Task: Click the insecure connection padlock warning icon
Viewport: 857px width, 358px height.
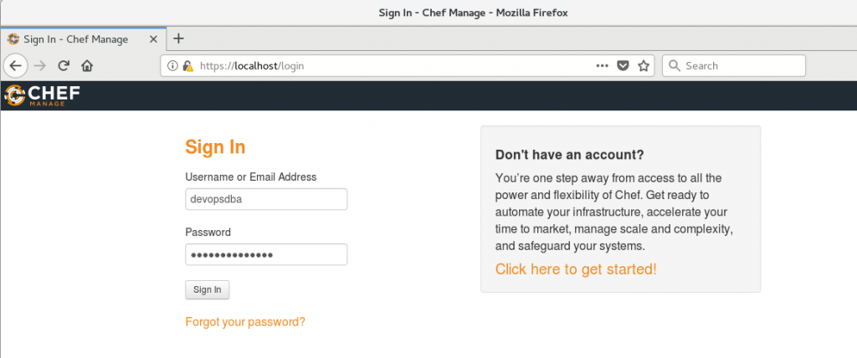Action: (188, 66)
